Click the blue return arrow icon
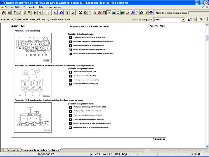The width and height of the screenshot is (209, 157). coord(55,13)
